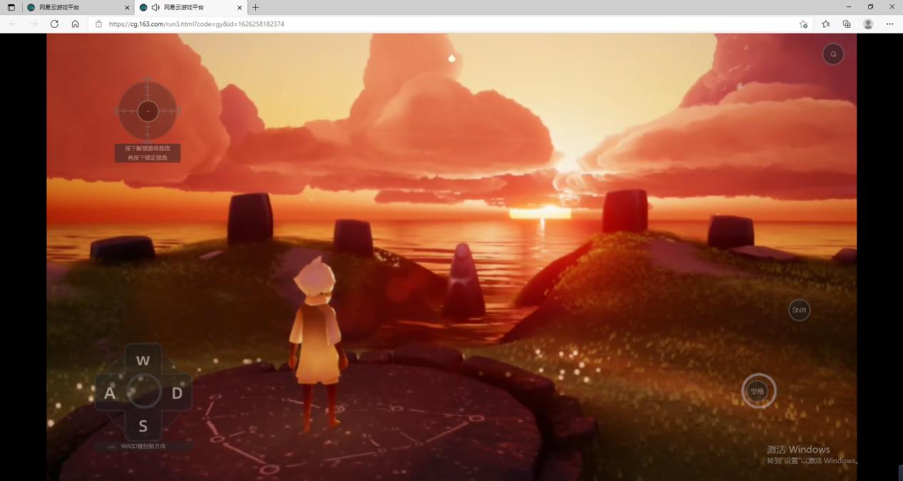The image size is (903, 481).
Task: Add this page to favorites
Action: tap(803, 23)
